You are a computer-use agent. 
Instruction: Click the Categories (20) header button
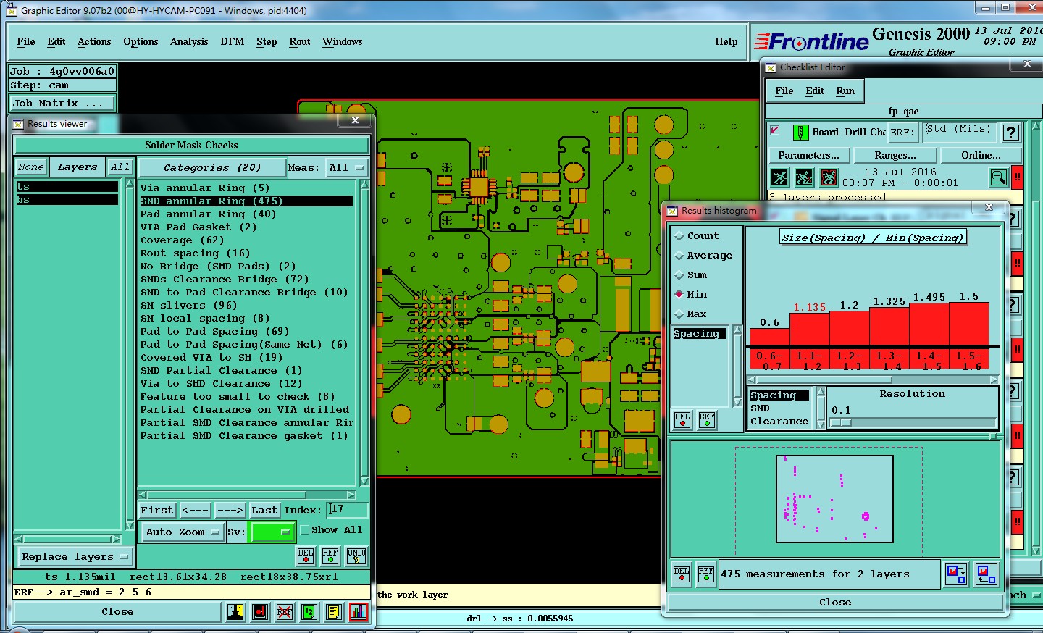click(211, 167)
